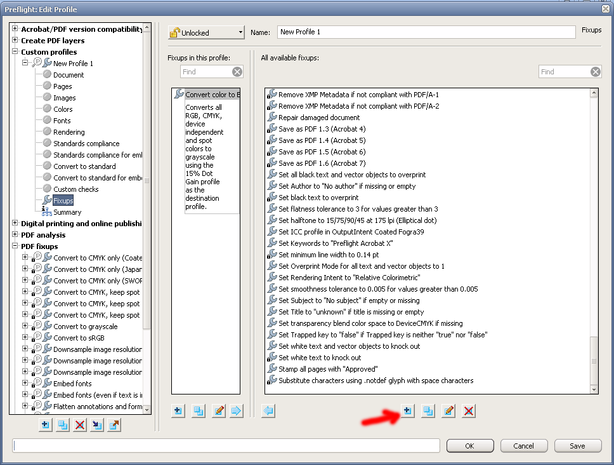
Task: Click the export profile icon under the tree
Action: tap(114, 424)
